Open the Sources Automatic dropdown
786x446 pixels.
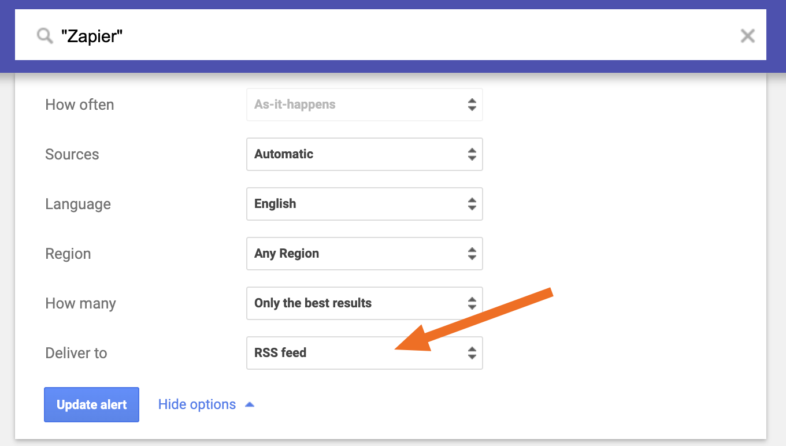point(365,154)
